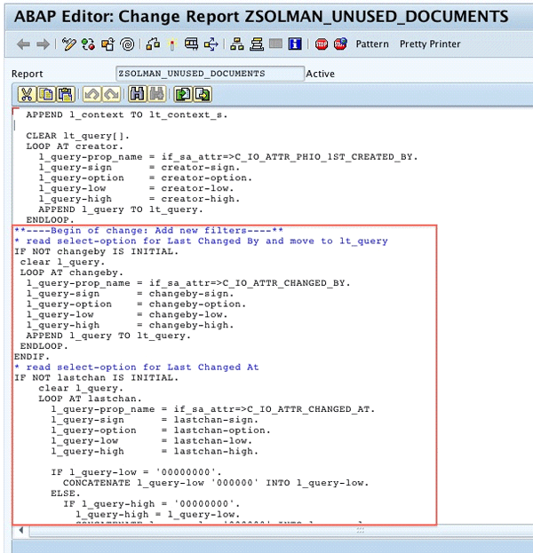533x553 pixels.
Task: Click the Enhance spiral icon
Action: pyautogui.click(x=127, y=44)
